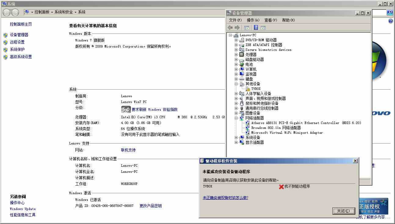Open the 性能信息和工具 link

tap(23, 215)
